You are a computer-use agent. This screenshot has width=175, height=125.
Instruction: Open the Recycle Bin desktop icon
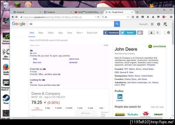5,6
